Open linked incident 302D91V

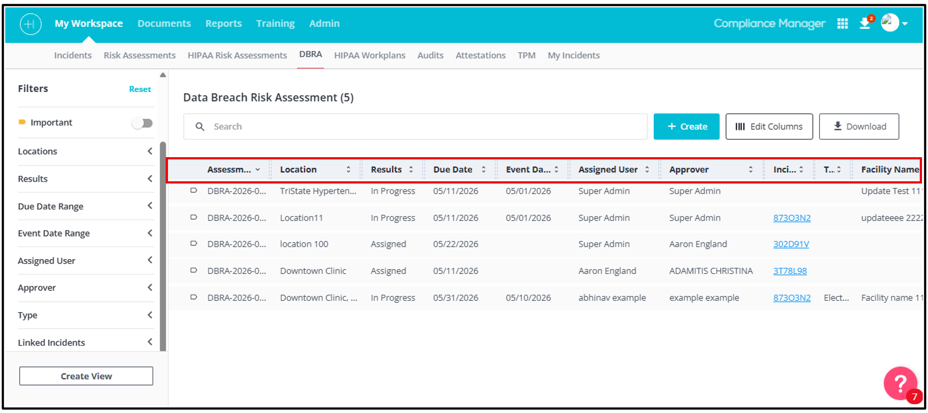(x=791, y=244)
